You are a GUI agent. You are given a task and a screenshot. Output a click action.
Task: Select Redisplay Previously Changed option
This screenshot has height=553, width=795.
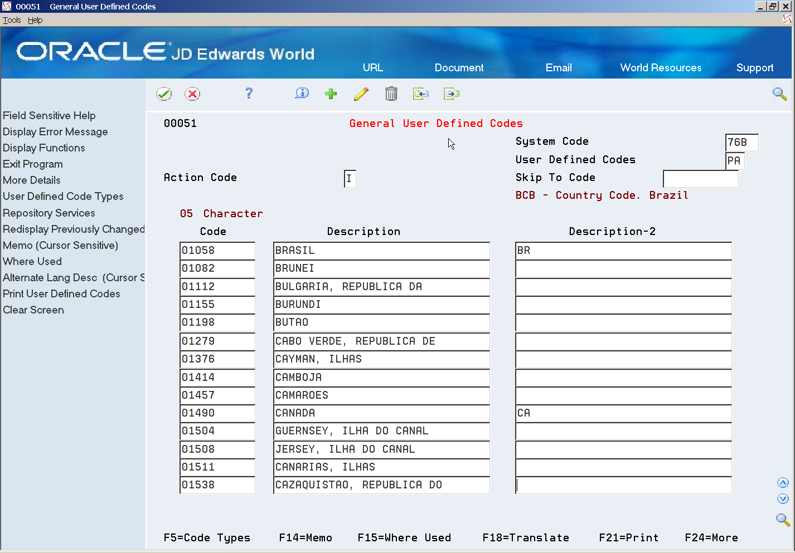[x=74, y=229]
